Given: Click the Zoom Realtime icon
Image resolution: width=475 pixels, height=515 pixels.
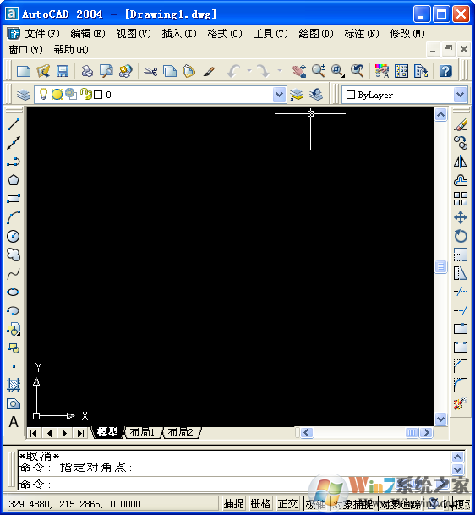Looking at the screenshot, I should tap(319, 71).
